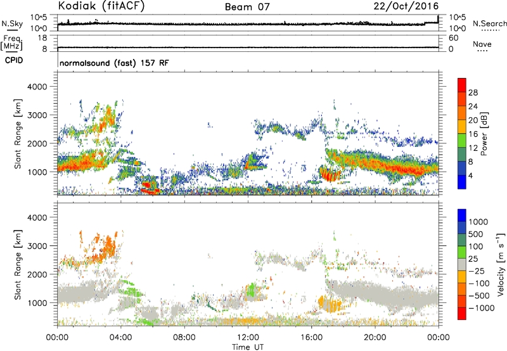507x351 pixels.
Task: Click the 'Kodiak (fitACF)' plot title
Action: coord(101,6)
